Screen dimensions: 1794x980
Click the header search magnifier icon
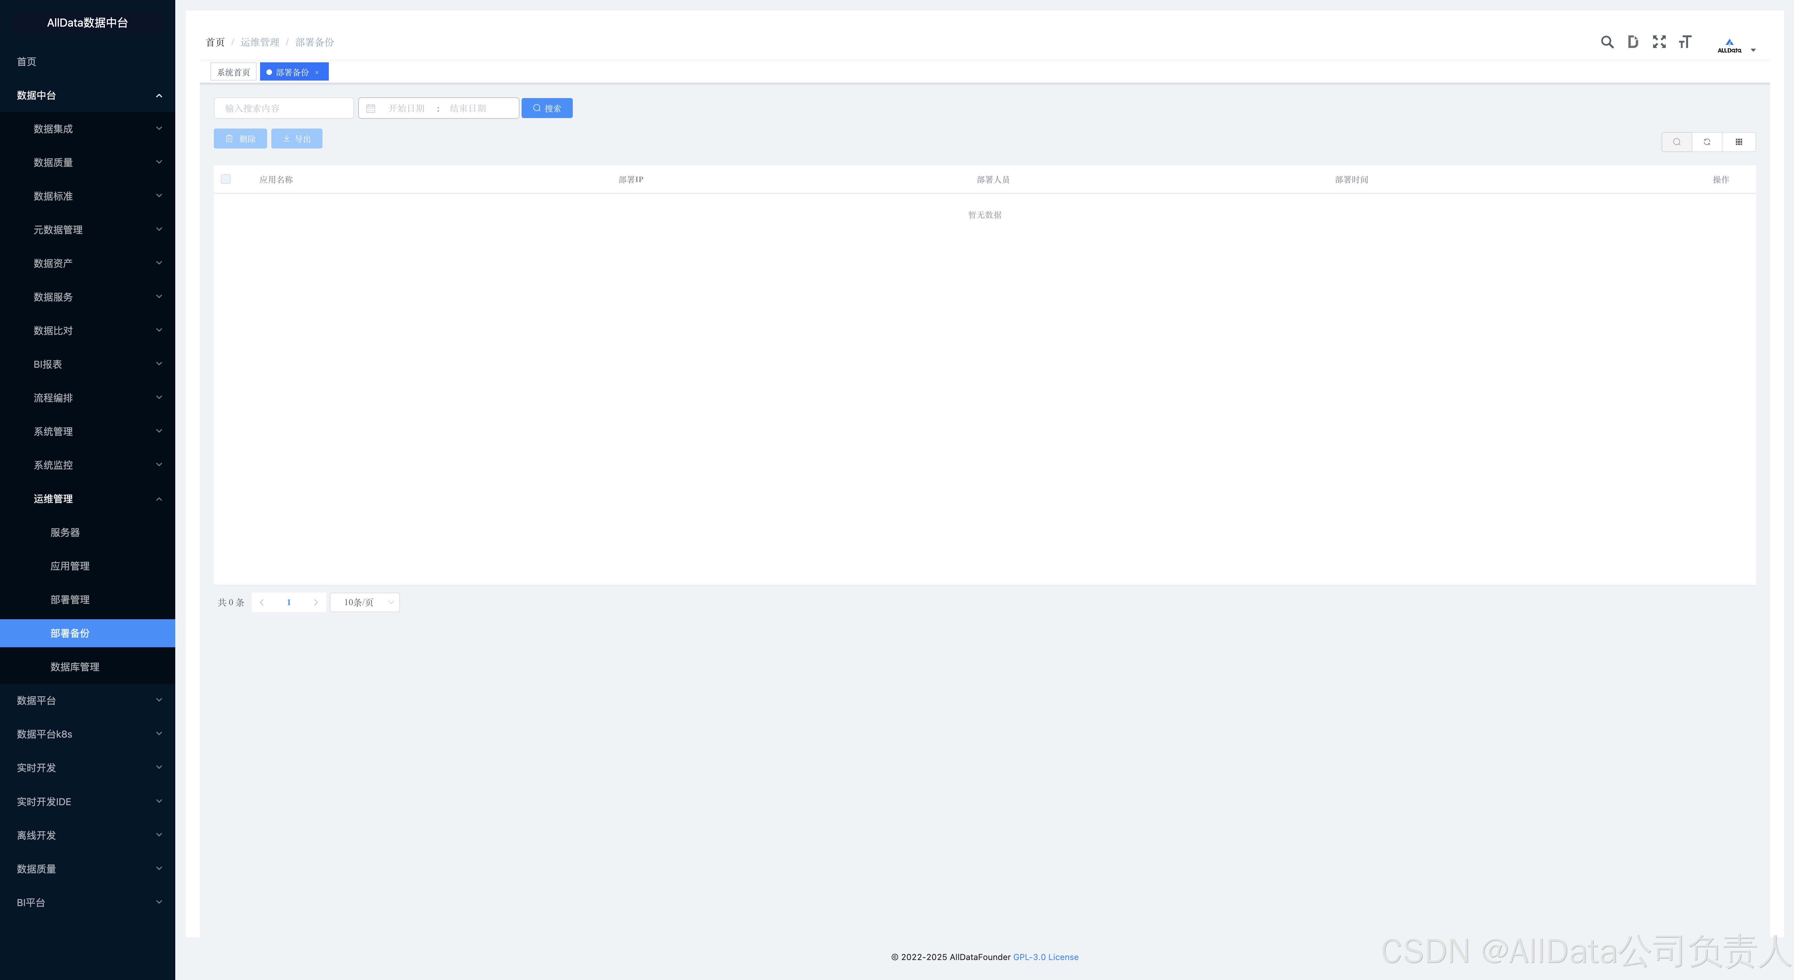[1607, 42]
